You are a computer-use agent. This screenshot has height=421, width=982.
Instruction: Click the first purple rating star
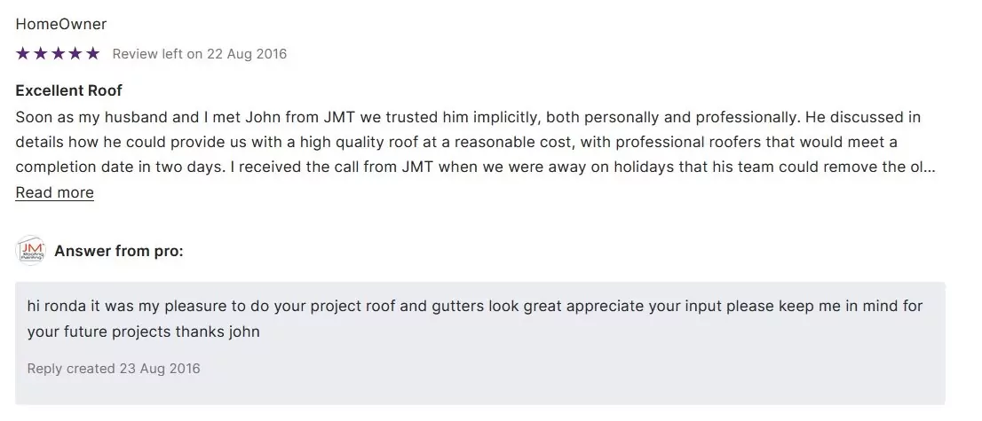(x=23, y=54)
